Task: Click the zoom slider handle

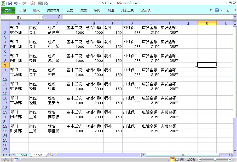Action: pos(215,160)
